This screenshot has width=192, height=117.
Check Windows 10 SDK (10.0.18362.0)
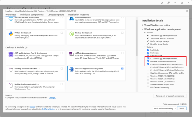(x=148, y=82)
